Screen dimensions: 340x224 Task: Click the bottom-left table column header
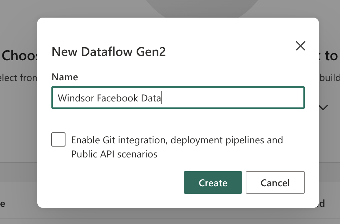[x=3, y=204]
